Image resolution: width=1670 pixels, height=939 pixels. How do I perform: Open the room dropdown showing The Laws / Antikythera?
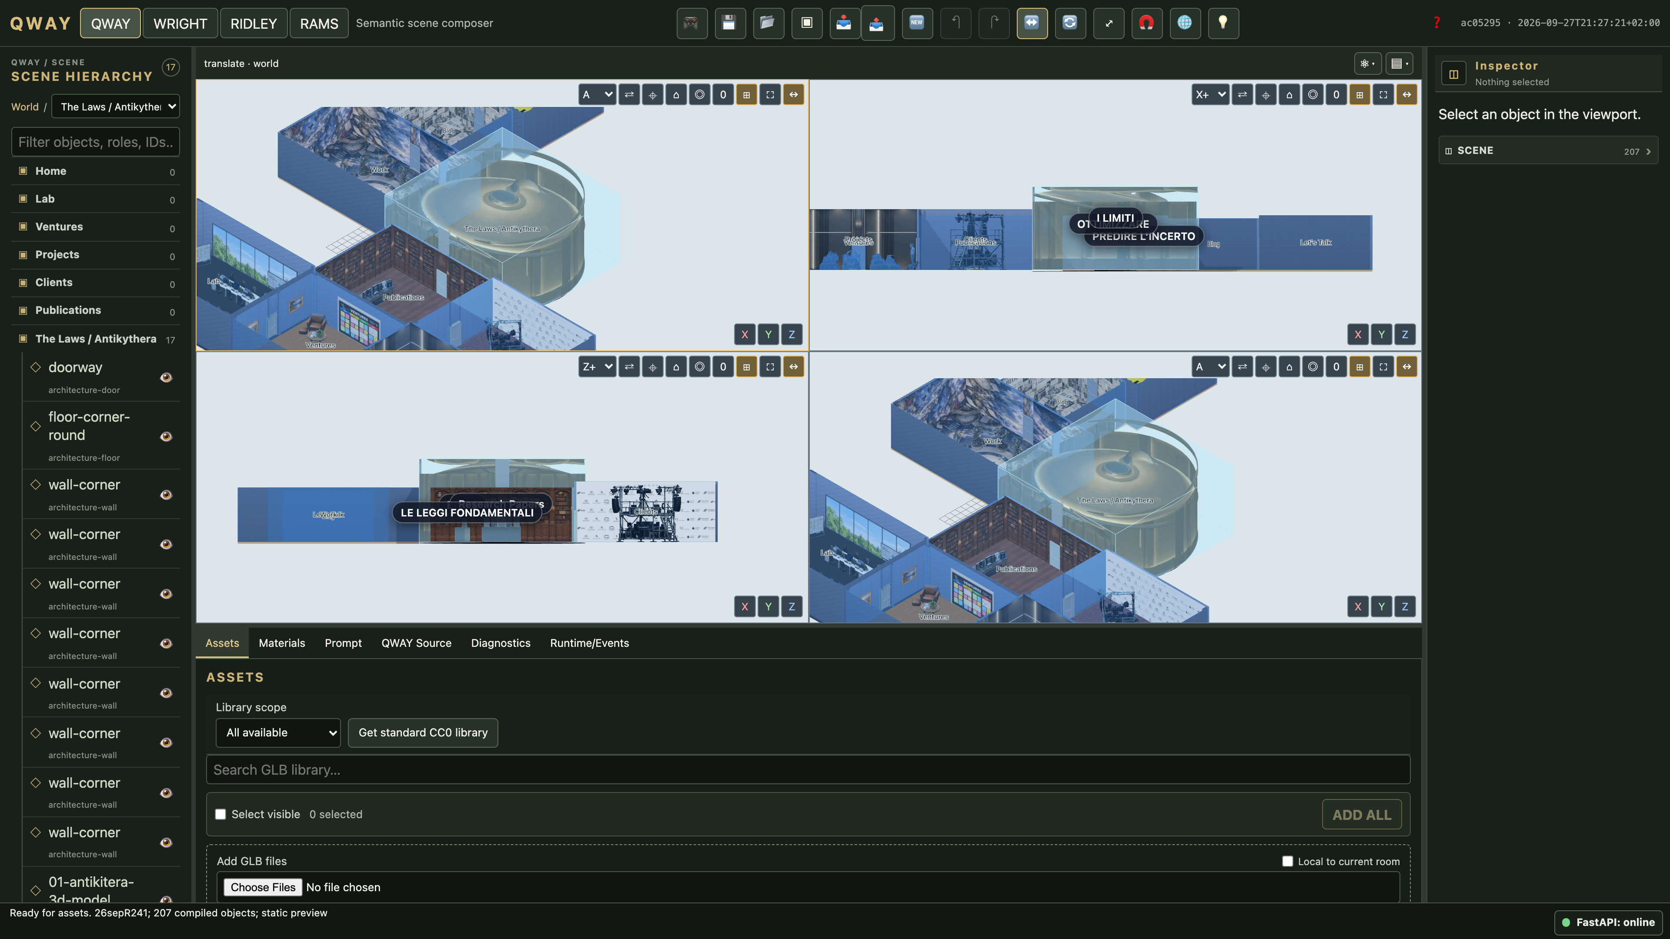pos(115,106)
